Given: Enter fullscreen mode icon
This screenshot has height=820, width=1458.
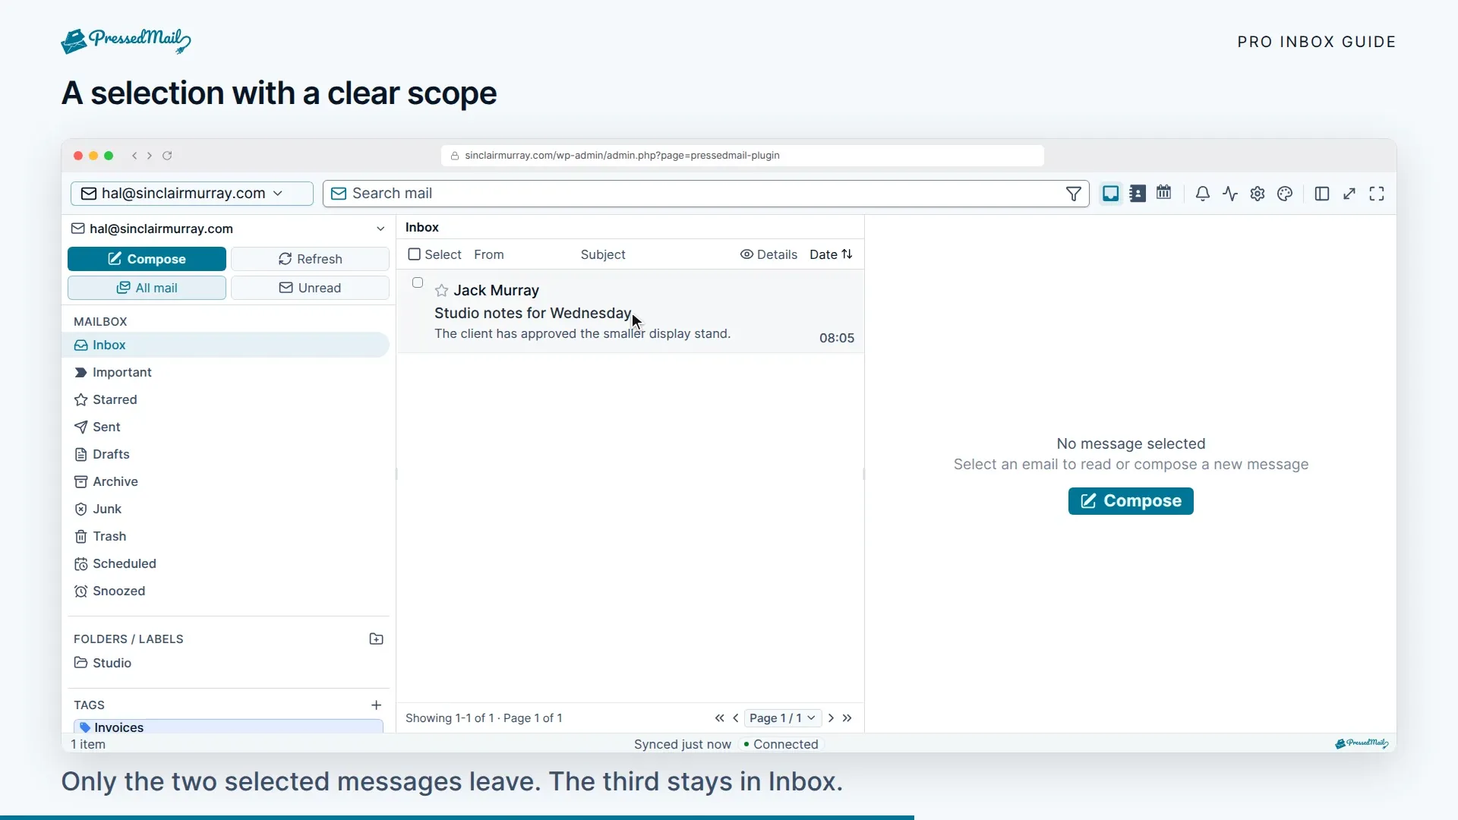Looking at the screenshot, I should click(x=1377, y=194).
